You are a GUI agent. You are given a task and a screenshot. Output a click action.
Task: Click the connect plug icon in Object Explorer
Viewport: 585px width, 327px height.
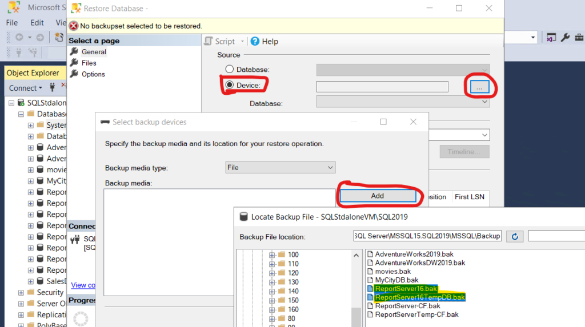point(52,87)
